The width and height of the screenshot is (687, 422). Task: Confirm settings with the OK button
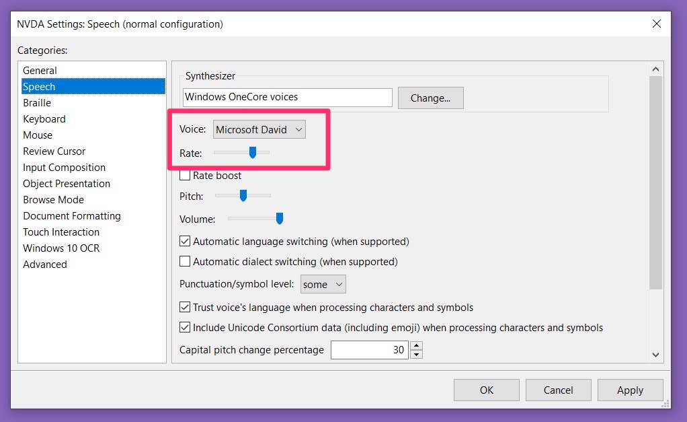[486, 390]
